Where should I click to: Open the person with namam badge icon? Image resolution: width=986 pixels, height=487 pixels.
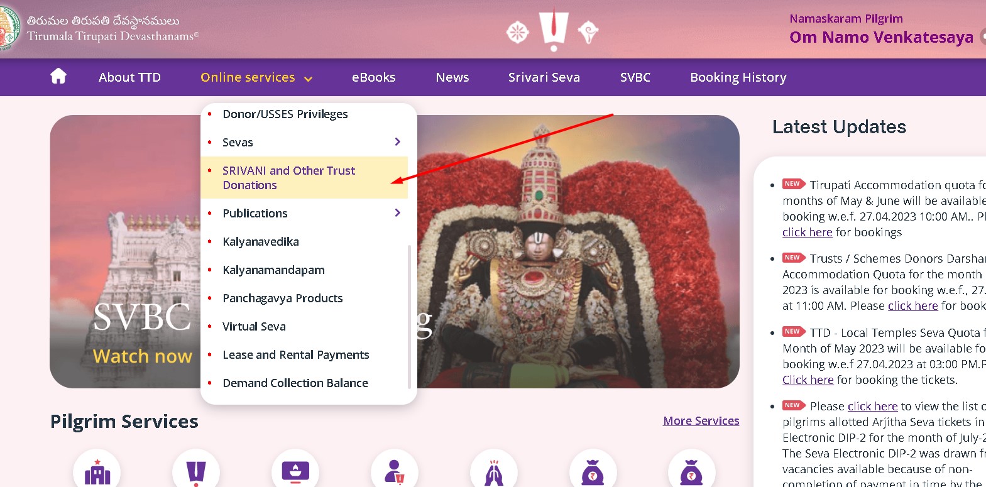tap(395, 472)
